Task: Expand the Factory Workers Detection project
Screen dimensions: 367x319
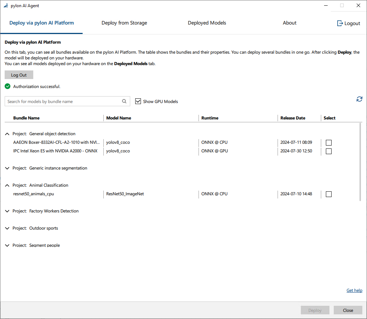Action: pyautogui.click(x=7, y=211)
